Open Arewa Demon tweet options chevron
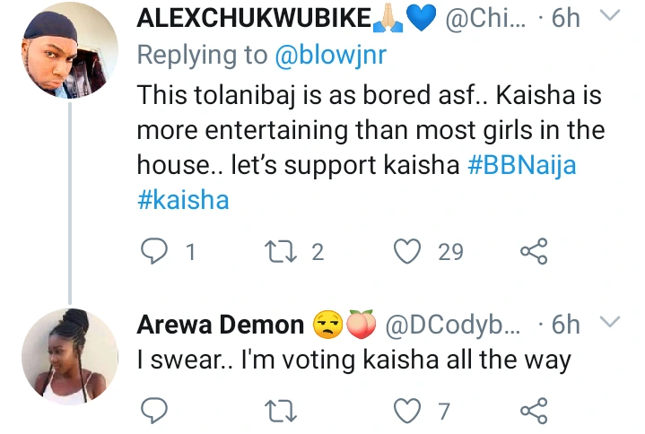This screenshot has width=645, height=434. coord(611,323)
